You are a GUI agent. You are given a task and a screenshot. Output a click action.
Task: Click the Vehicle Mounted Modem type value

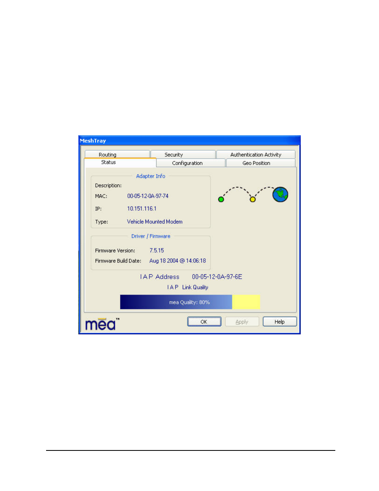pyautogui.click(x=155, y=222)
